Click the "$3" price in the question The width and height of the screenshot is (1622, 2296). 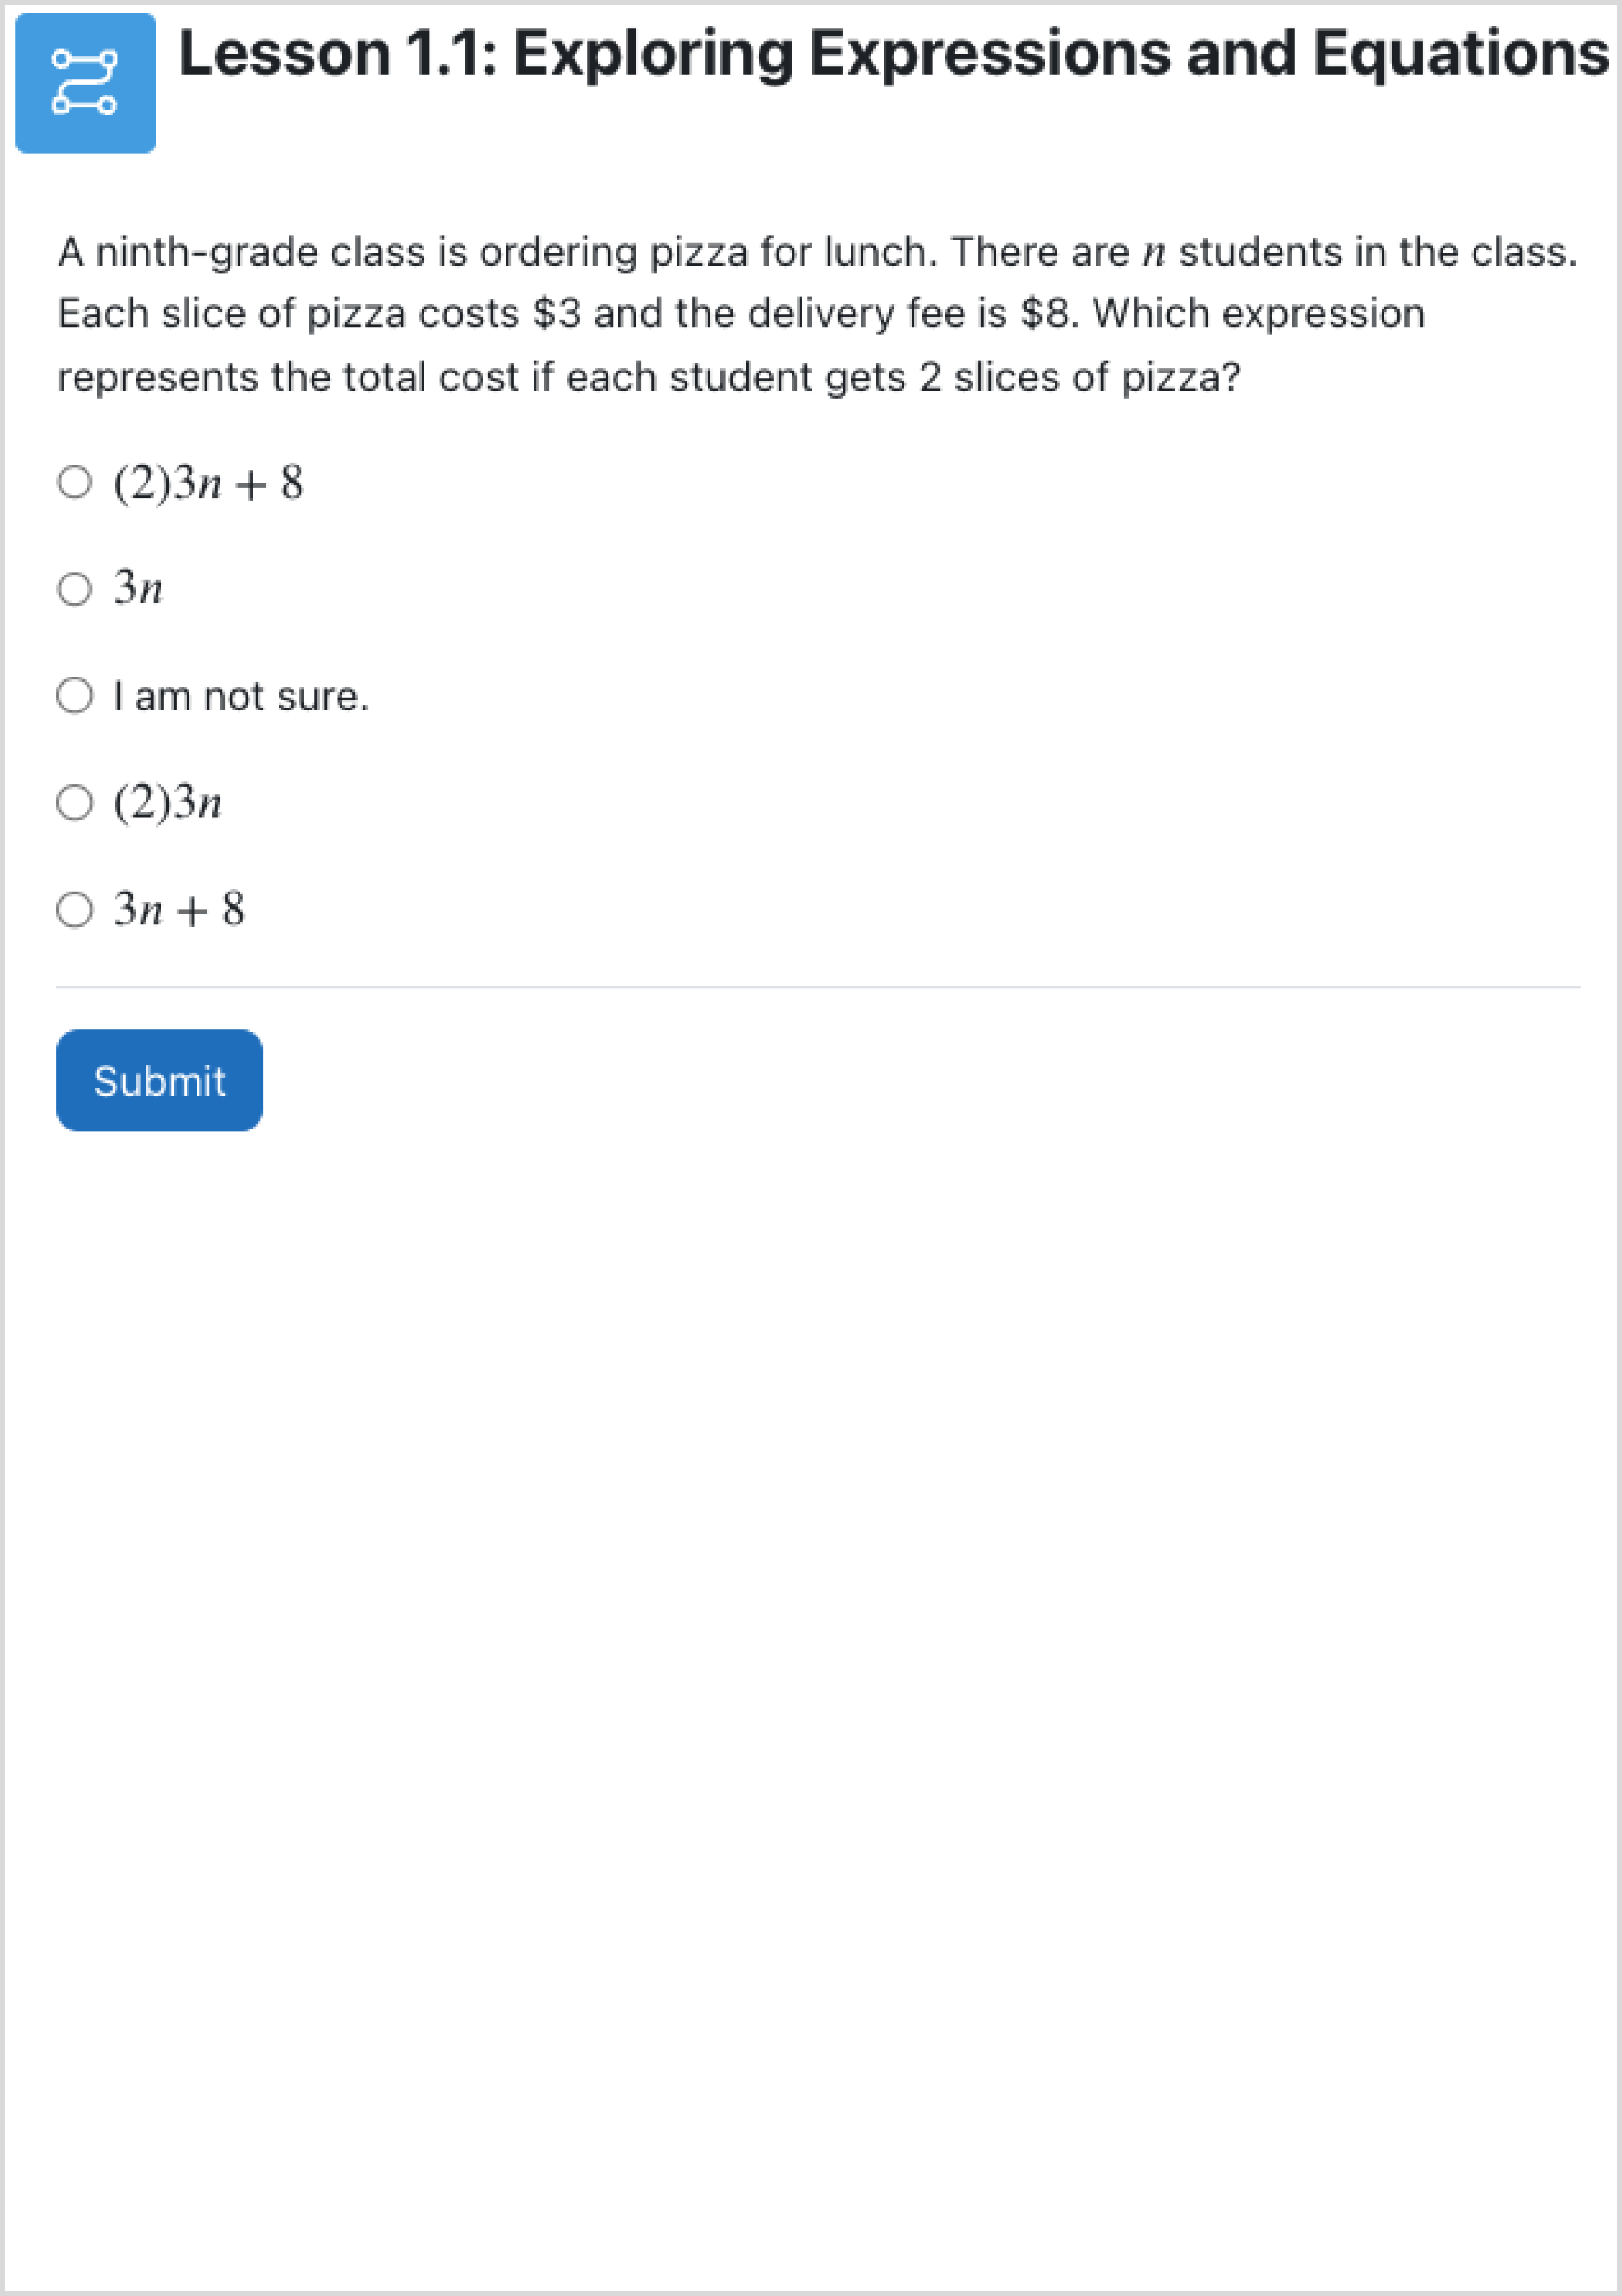(x=556, y=314)
